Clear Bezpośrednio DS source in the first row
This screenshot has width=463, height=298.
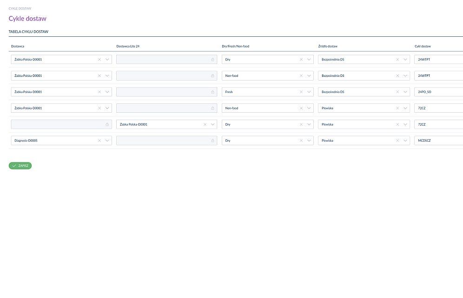(397, 60)
